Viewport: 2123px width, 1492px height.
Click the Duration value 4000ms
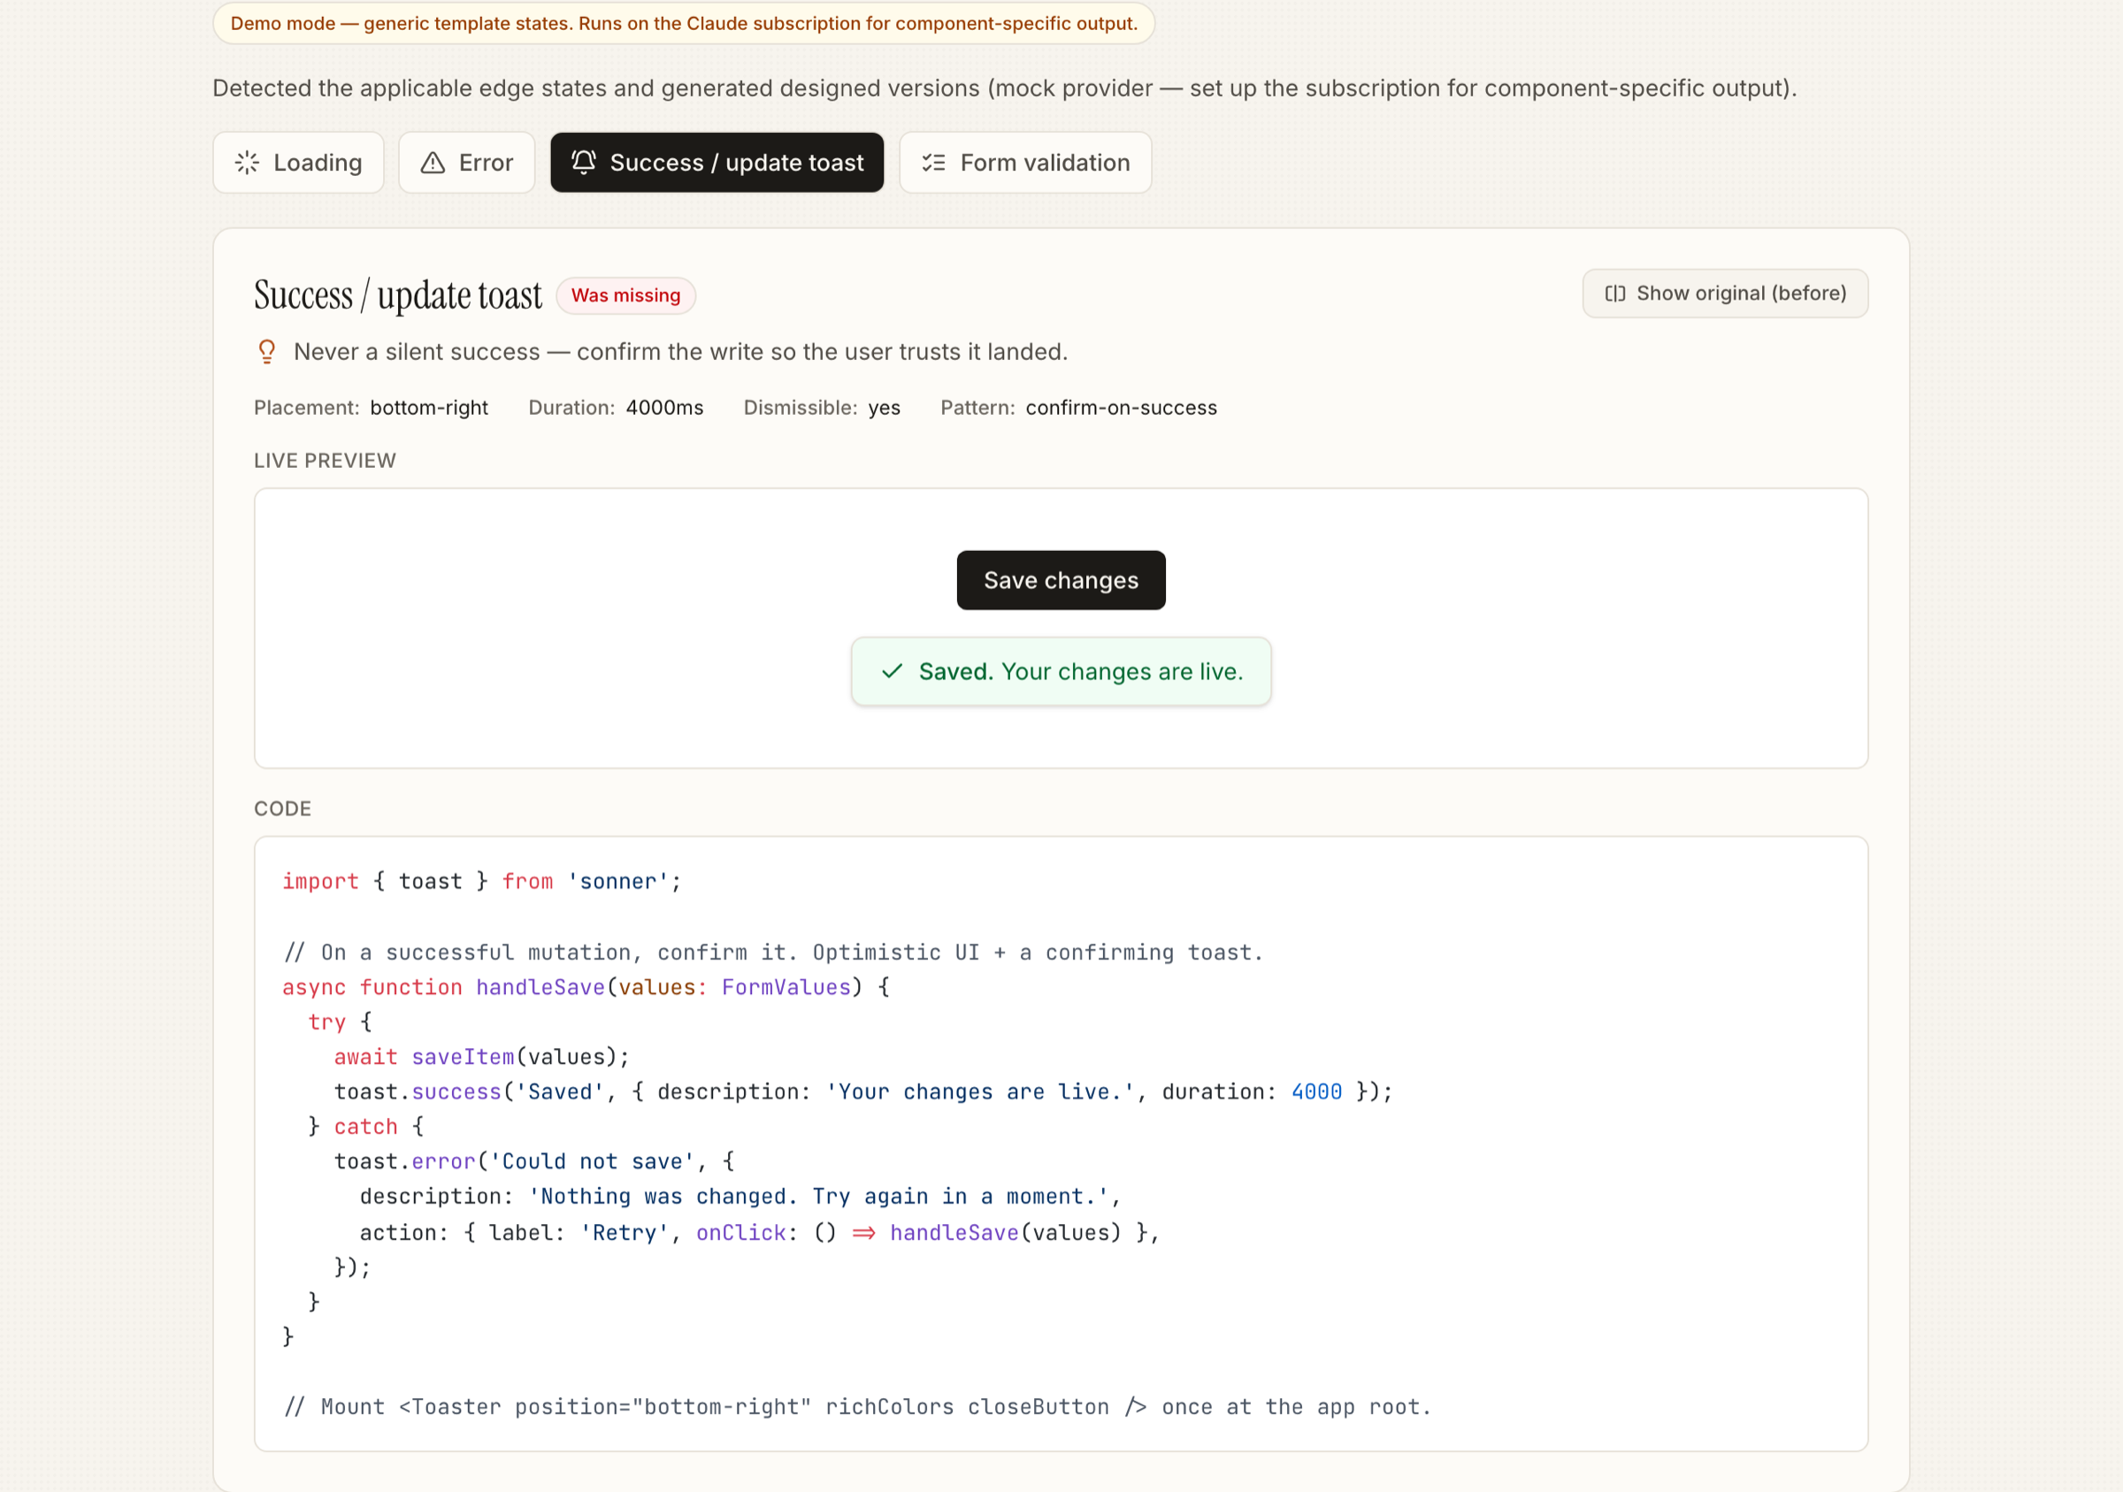point(664,408)
